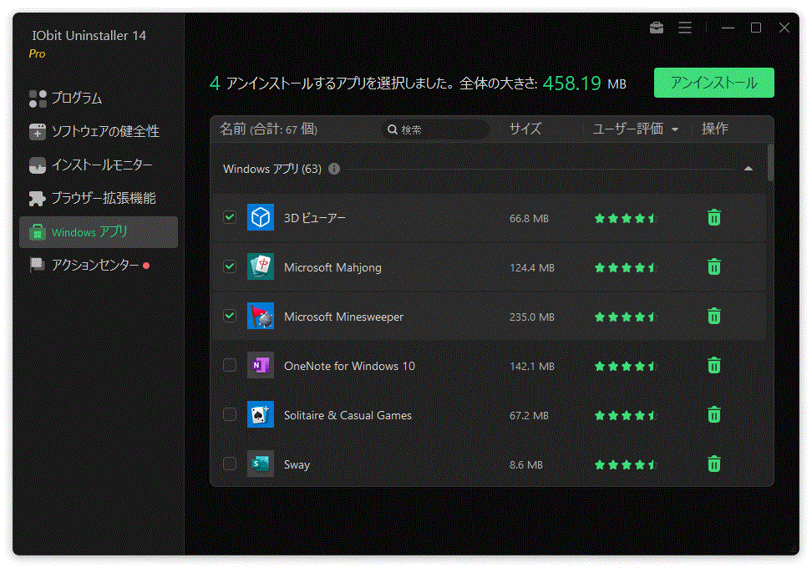Open the アクションセンター section
This screenshot has height=568, width=812.
[99, 265]
